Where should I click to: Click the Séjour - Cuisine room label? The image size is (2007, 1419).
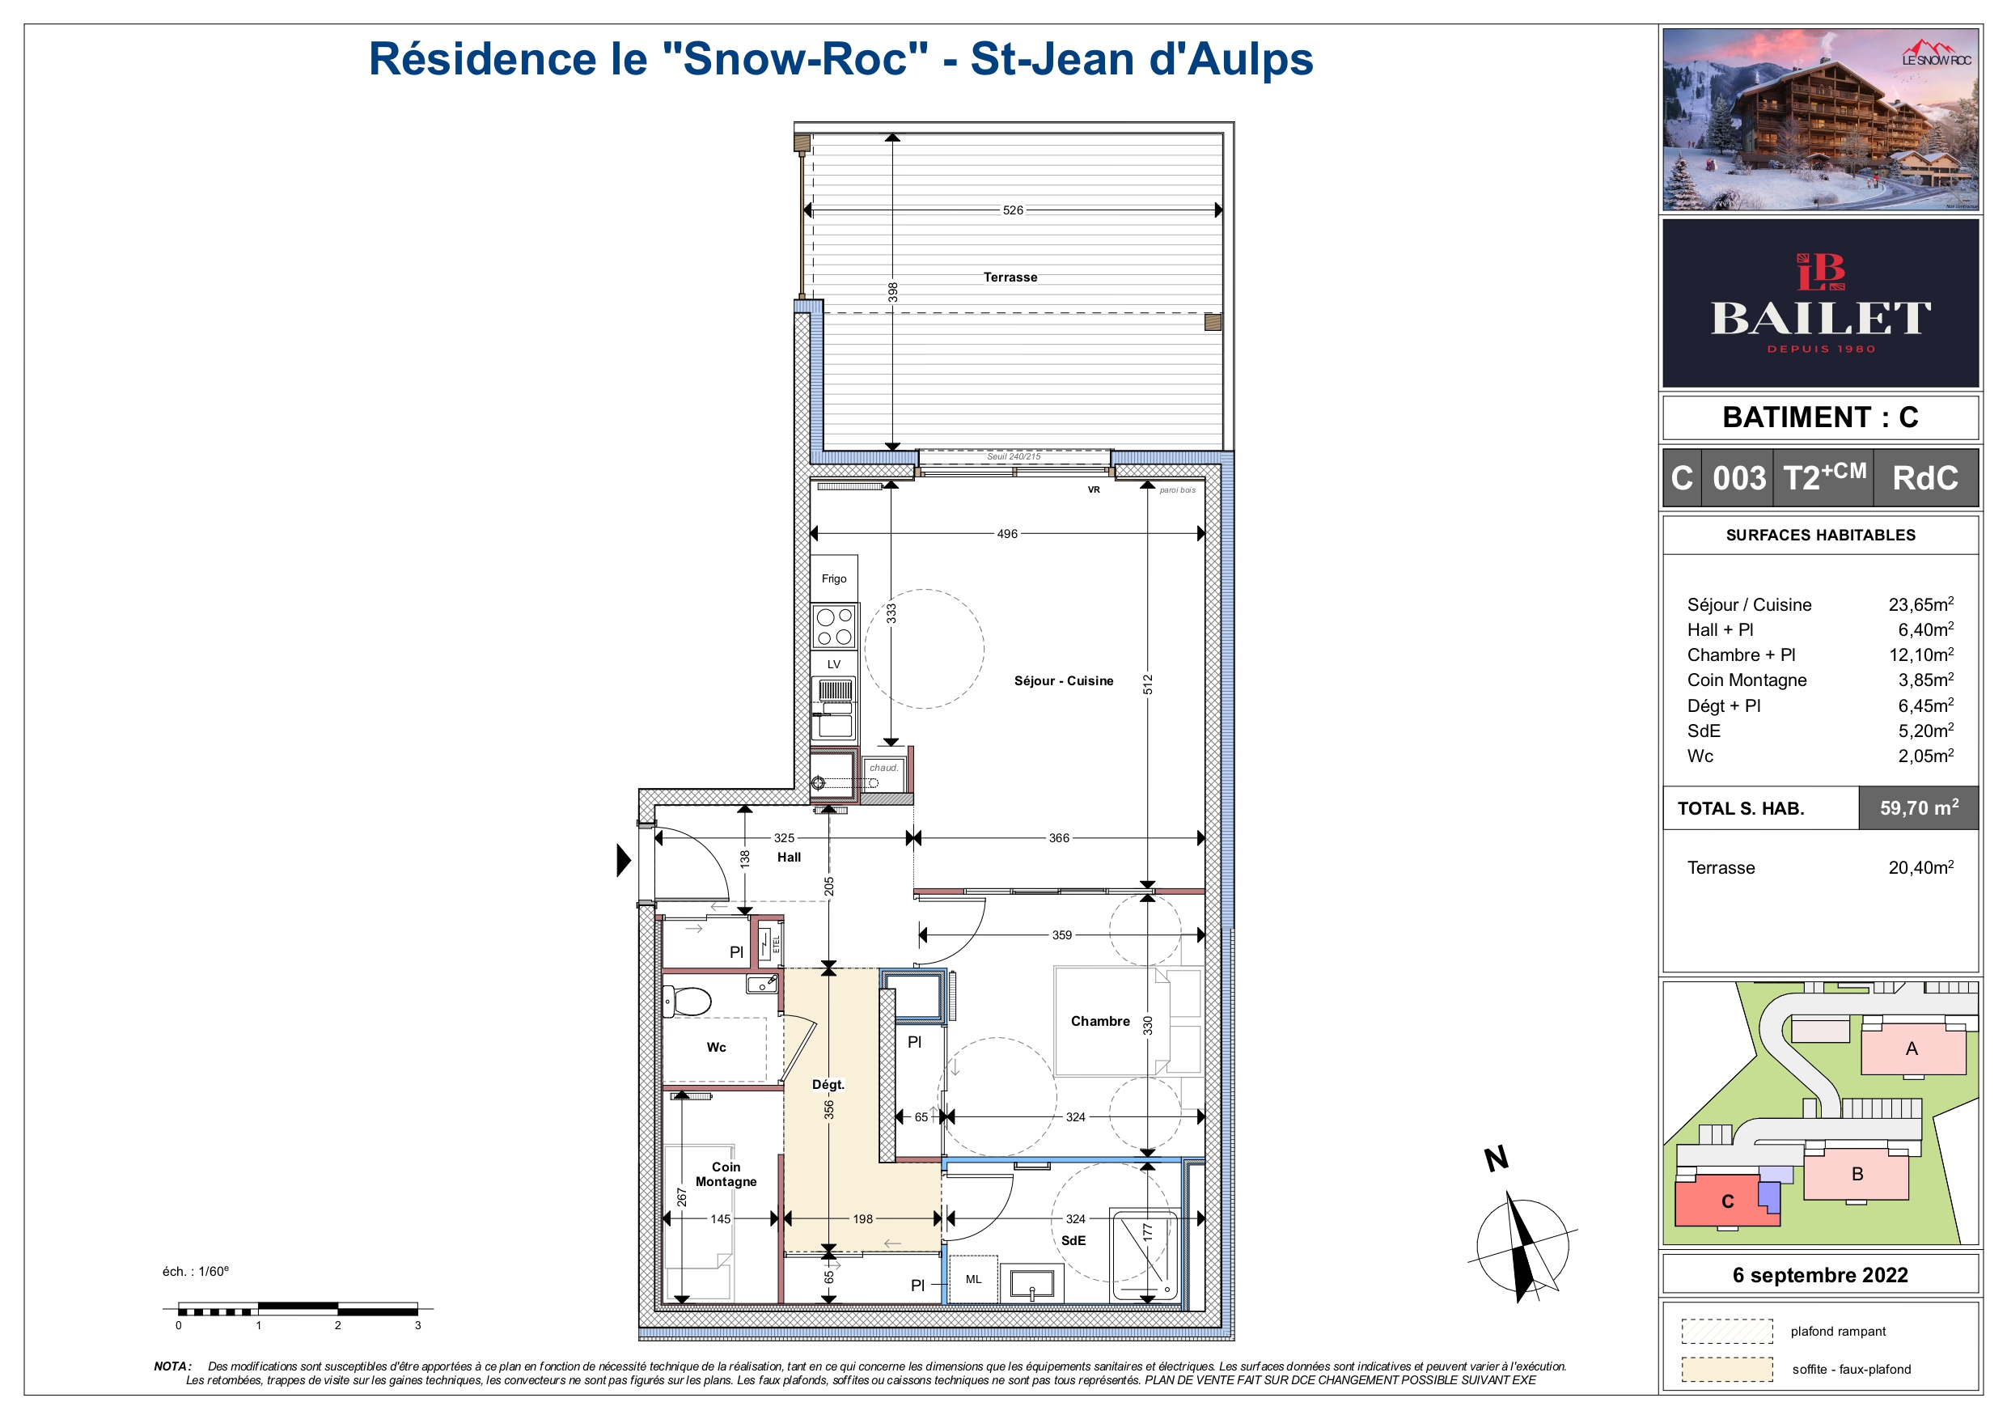tap(1063, 681)
